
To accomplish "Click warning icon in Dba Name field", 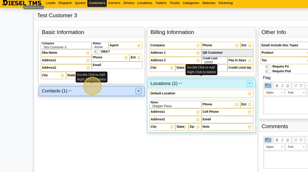I will (x=88, y=53).
